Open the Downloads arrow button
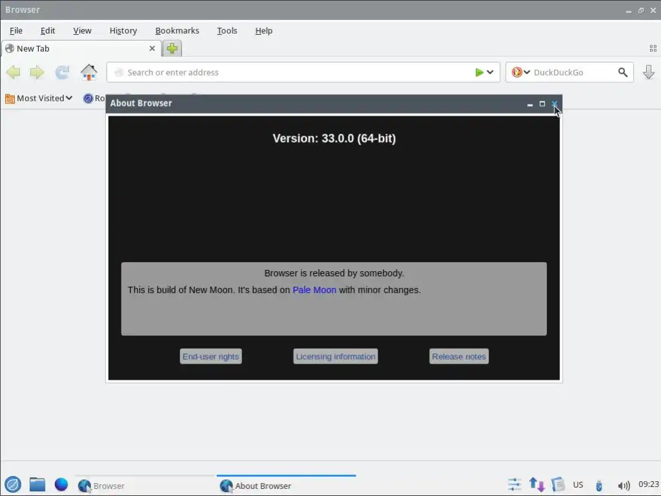The image size is (661, 496). click(x=649, y=72)
